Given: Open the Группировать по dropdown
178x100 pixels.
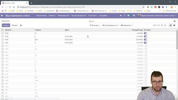Looking at the screenshot, I should click(111, 25).
